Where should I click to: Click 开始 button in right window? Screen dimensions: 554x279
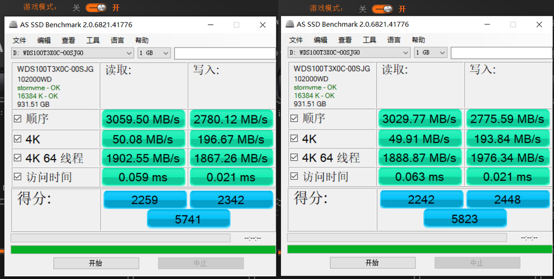(372, 263)
